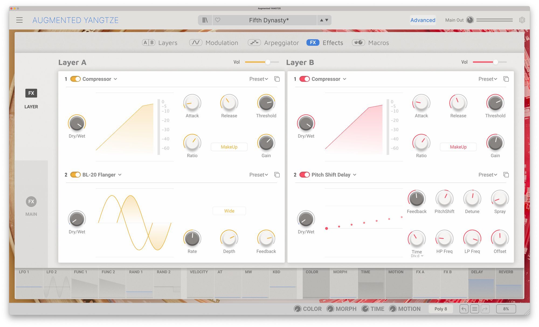
Task: Copy Layer A BL-20 Flanger settings
Action: [277, 175]
